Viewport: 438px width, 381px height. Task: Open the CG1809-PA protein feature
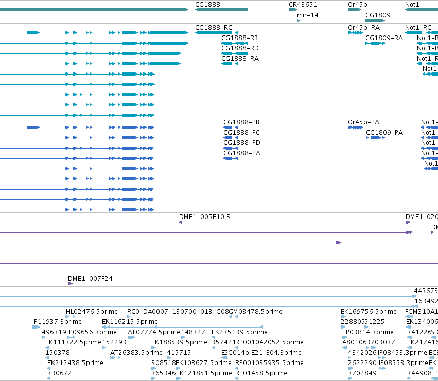pos(375,138)
